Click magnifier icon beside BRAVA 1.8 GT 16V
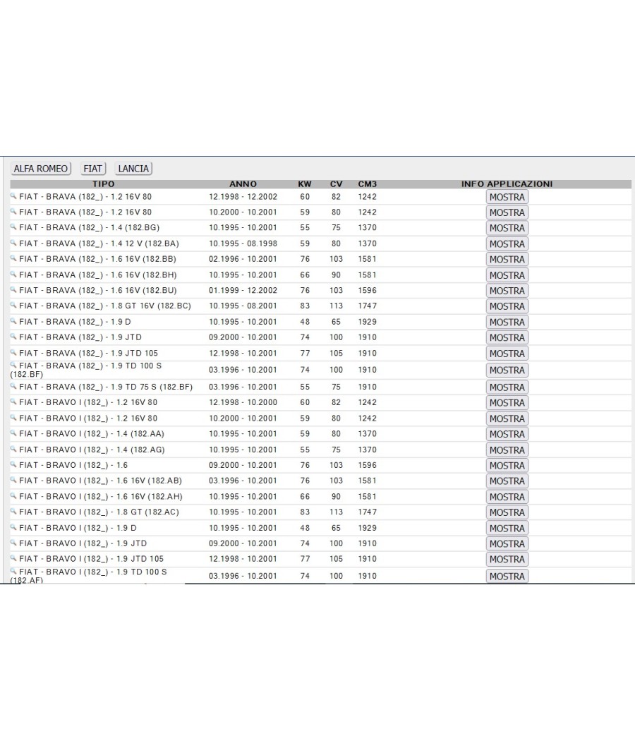The width and height of the screenshot is (635, 741). tap(13, 305)
